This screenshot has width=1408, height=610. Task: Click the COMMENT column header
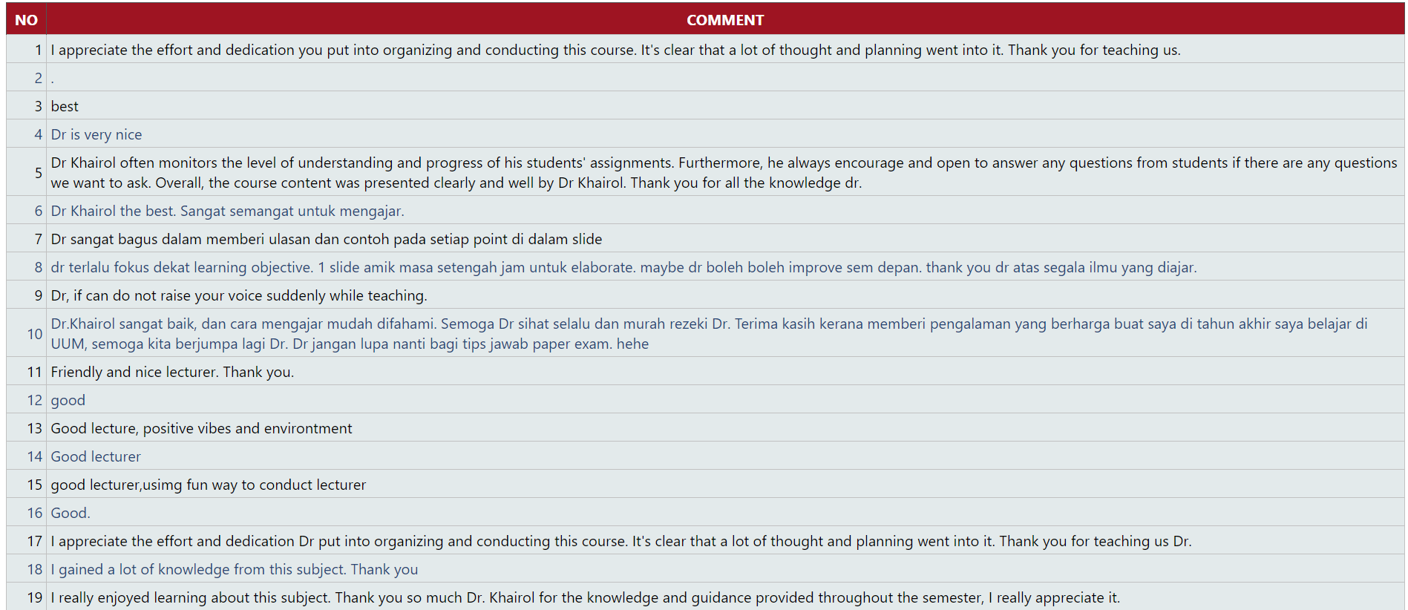[x=724, y=20]
